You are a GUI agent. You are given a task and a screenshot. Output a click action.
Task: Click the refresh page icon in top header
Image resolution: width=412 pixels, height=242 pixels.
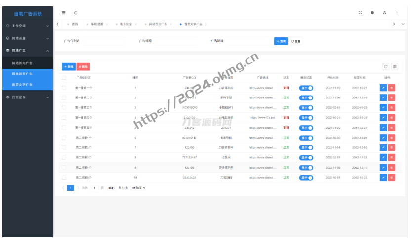[76, 13]
